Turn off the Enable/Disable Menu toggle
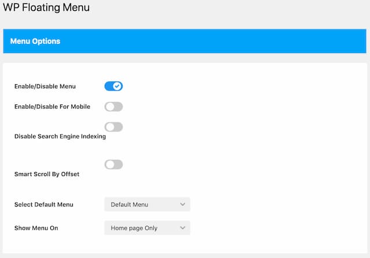370x258 pixels. [113, 86]
